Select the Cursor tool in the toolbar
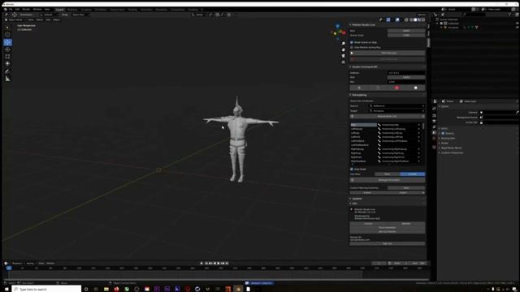The width and height of the screenshot is (520, 292). pyautogui.click(x=7, y=34)
